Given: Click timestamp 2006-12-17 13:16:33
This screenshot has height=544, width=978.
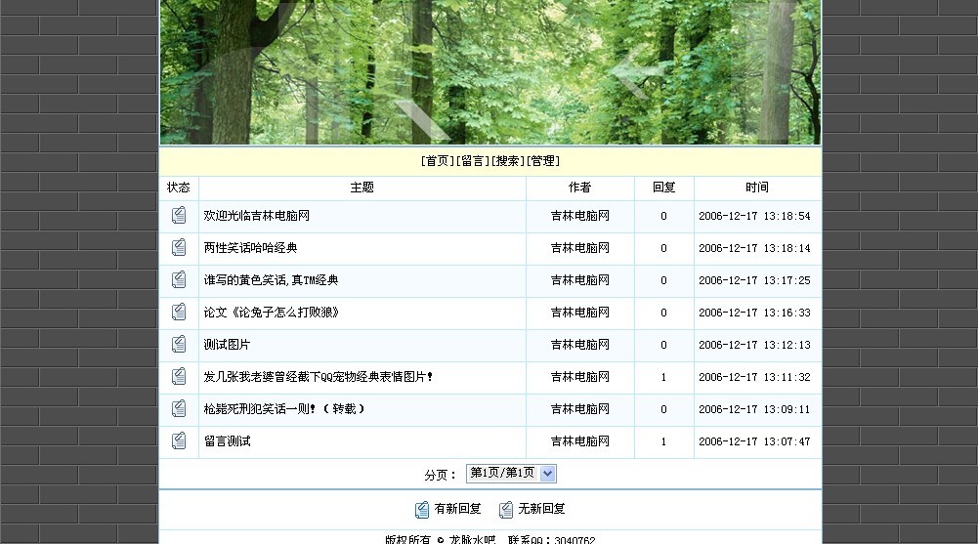Looking at the screenshot, I should 754,313.
